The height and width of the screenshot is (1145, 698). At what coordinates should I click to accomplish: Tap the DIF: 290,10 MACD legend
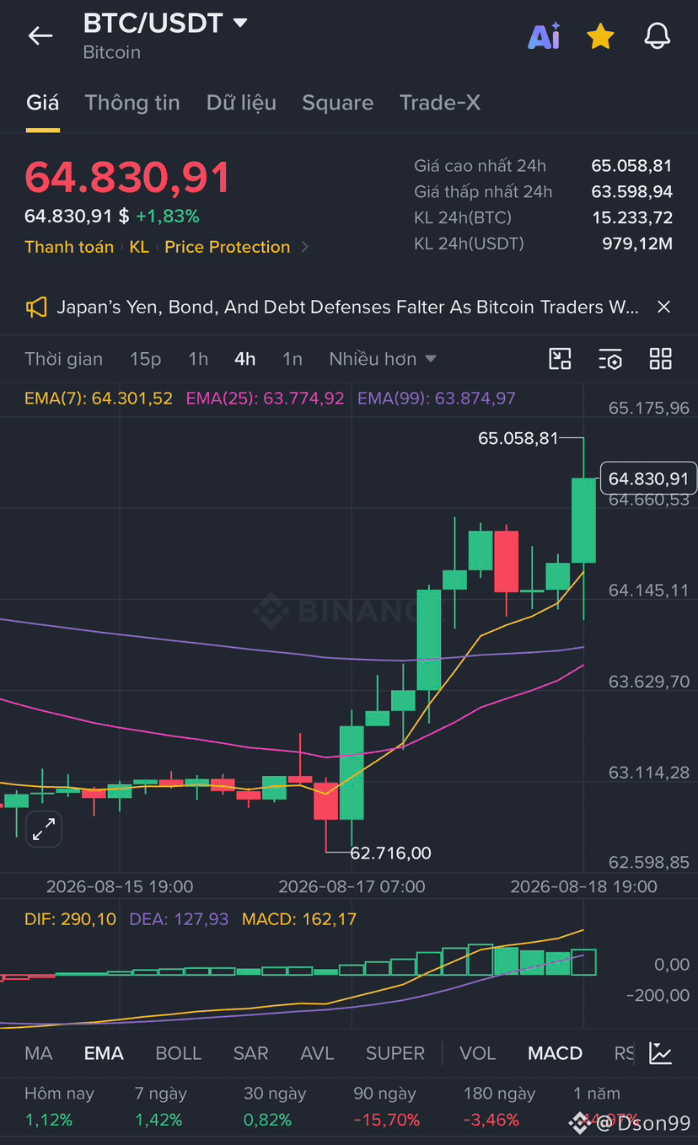tap(70, 919)
